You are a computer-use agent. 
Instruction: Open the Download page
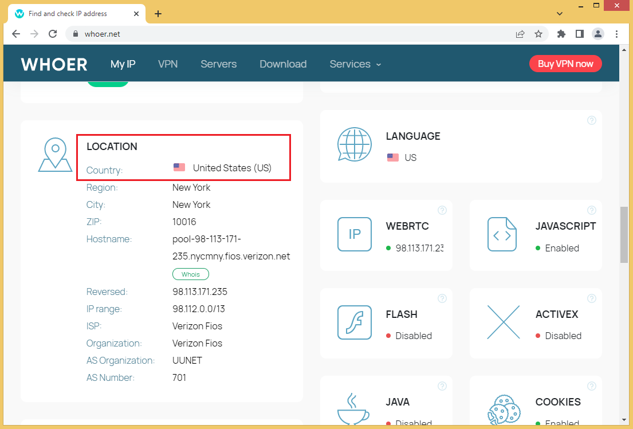tap(283, 64)
